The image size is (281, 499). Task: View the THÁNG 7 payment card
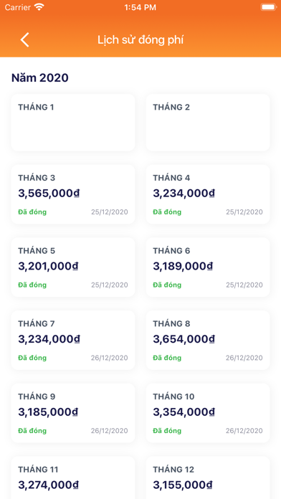tap(73, 340)
